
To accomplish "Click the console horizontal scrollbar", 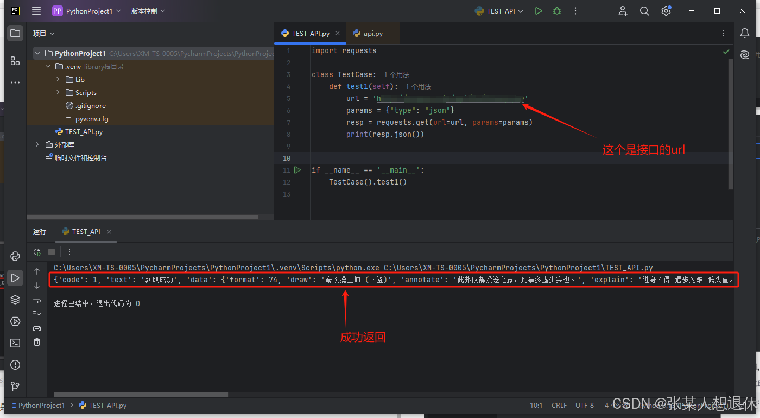I will [141, 395].
